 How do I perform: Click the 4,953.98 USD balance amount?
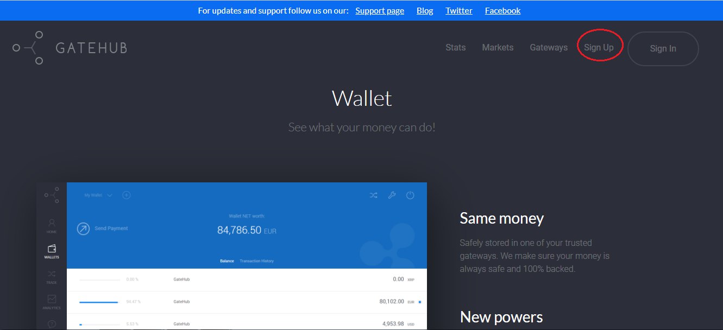(399, 324)
